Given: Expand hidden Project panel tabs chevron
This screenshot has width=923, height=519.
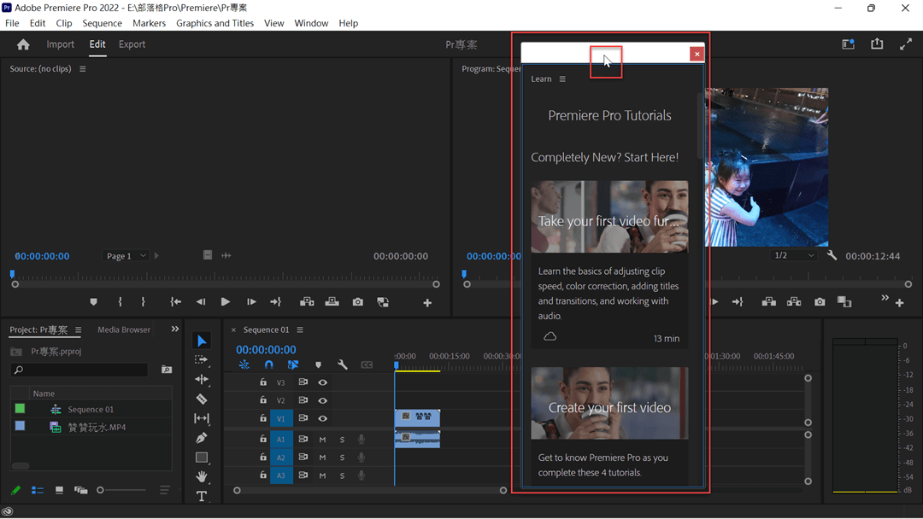Looking at the screenshot, I should pyautogui.click(x=175, y=329).
